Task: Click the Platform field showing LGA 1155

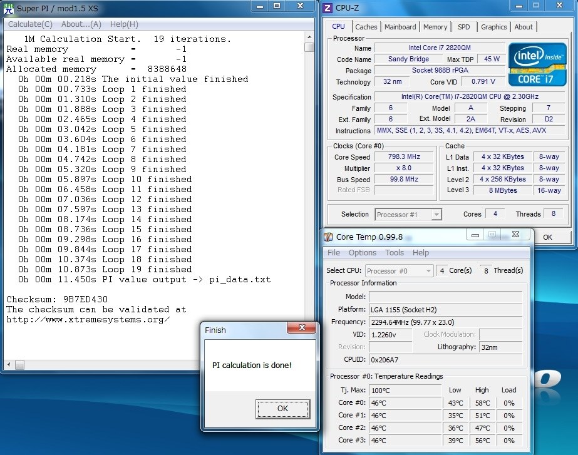Action: [445, 310]
